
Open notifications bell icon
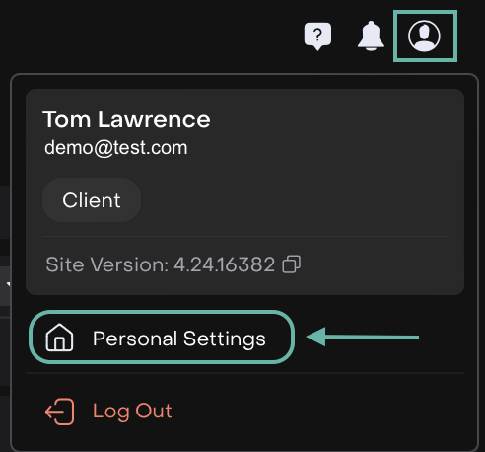tap(371, 36)
